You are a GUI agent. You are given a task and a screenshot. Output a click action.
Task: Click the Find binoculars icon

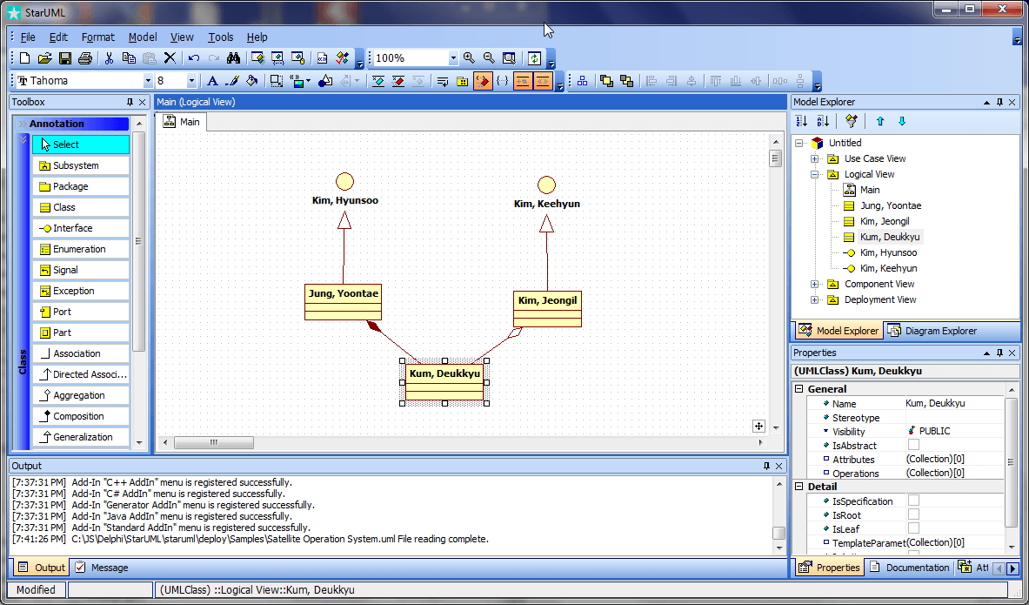233,58
